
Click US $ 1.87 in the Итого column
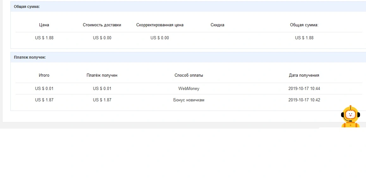tap(44, 100)
